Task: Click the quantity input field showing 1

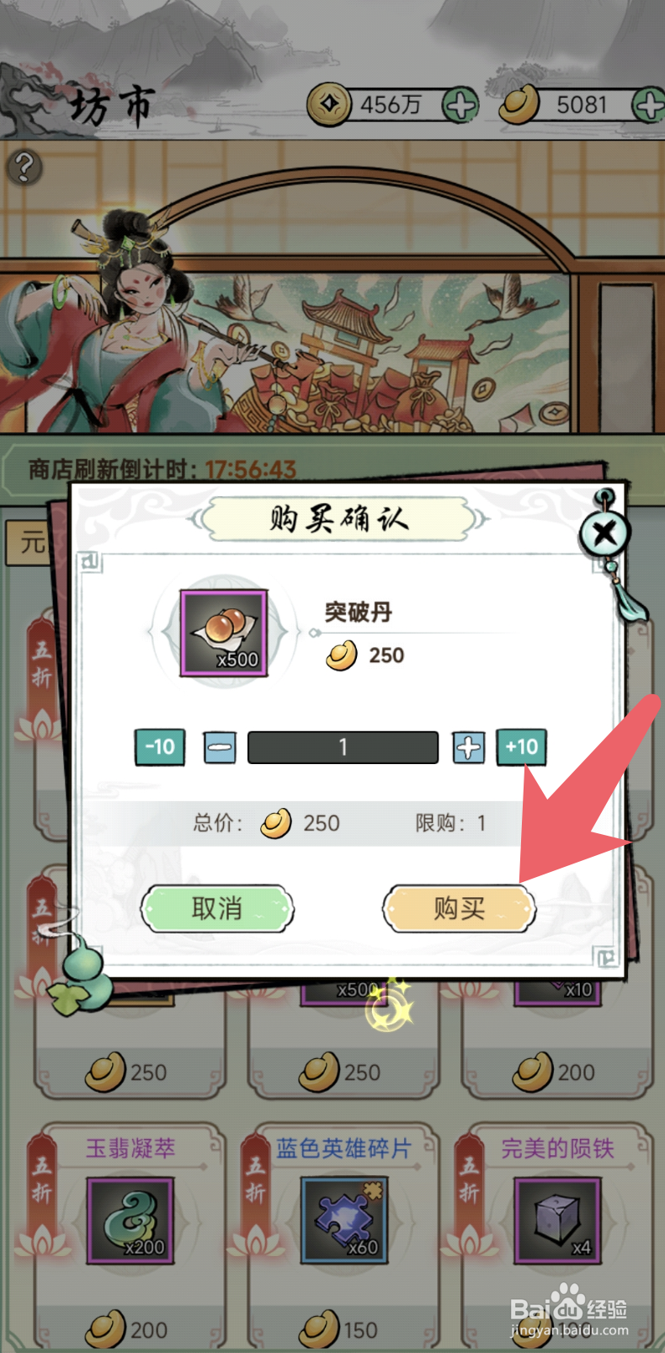Action: [x=343, y=747]
